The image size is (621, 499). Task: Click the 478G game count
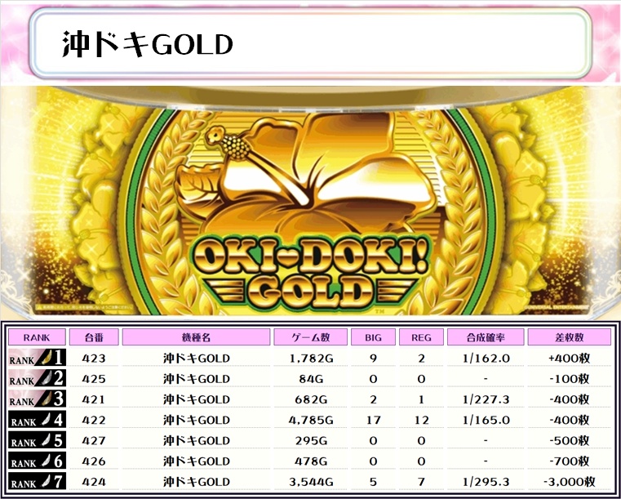tap(311, 461)
